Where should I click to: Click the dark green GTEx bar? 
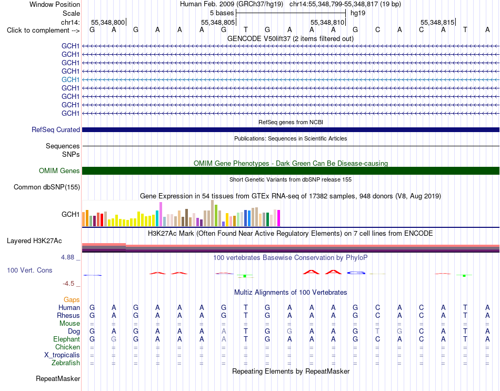point(267,219)
